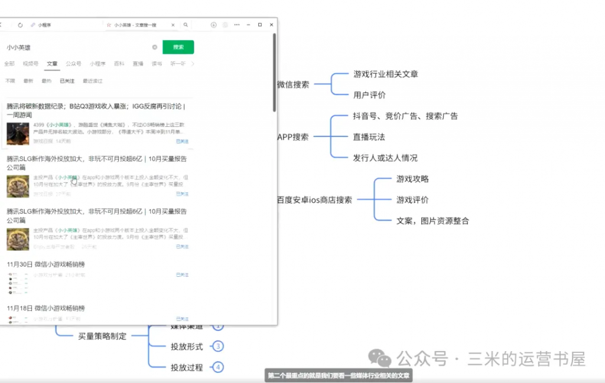Image resolution: width=605 pixels, height=383 pixels.
Task: Click the download icon in title bar
Action: [x=214, y=25]
